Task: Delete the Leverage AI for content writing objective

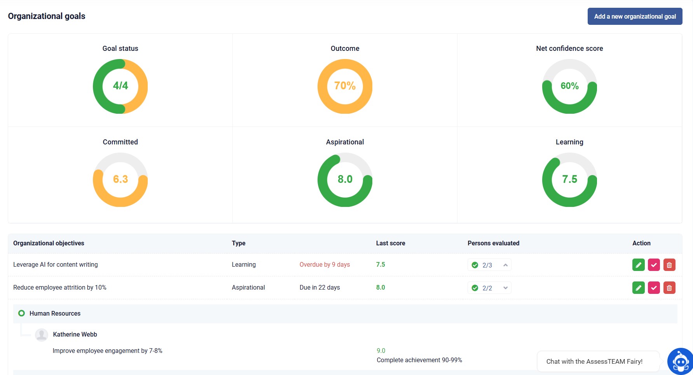Action: point(669,265)
